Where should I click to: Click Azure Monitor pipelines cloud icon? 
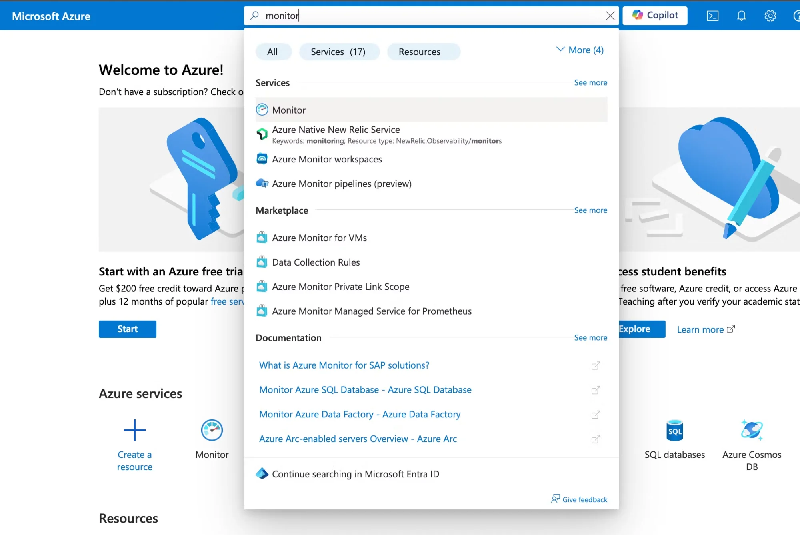pyautogui.click(x=262, y=183)
